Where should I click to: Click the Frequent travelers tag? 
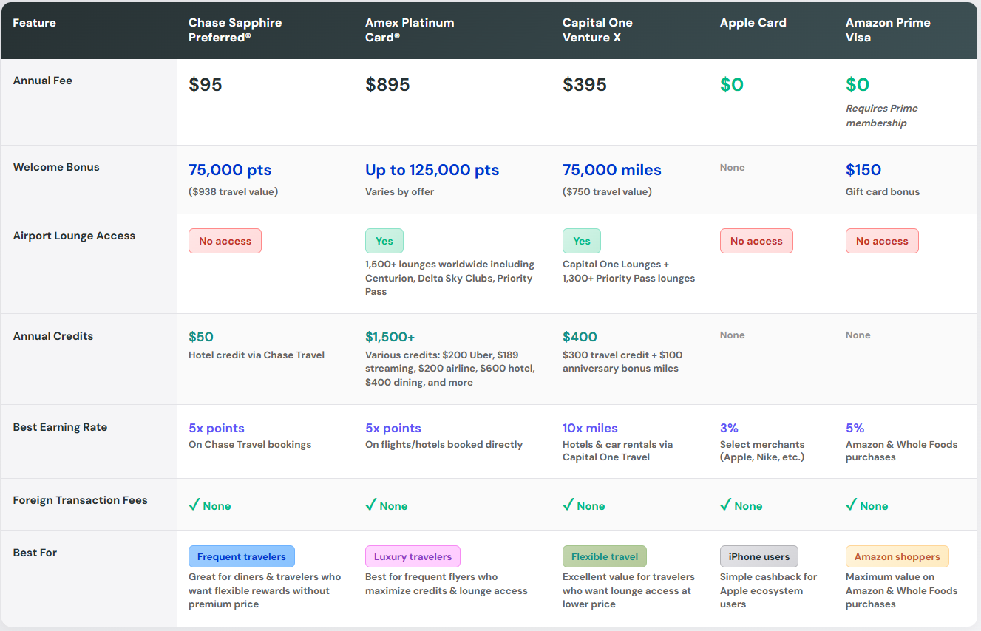point(242,556)
